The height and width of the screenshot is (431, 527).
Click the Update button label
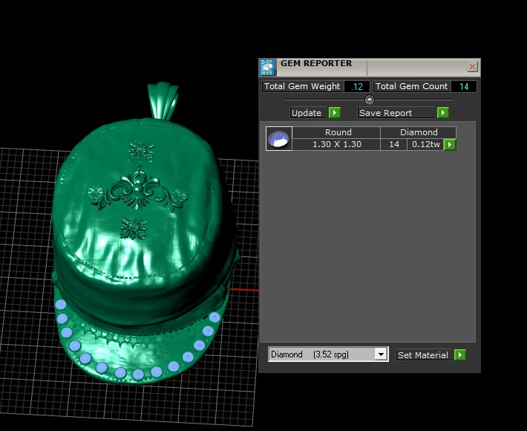pyautogui.click(x=309, y=113)
